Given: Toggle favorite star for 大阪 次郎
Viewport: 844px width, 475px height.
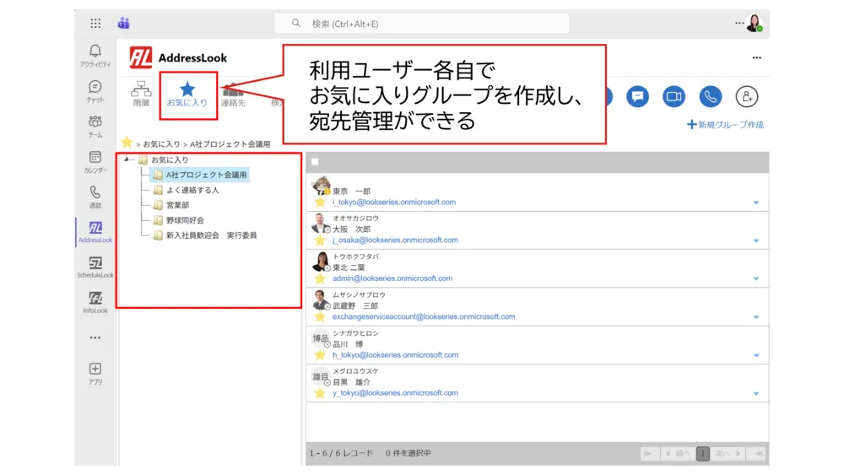Looking at the screenshot, I should click(320, 240).
